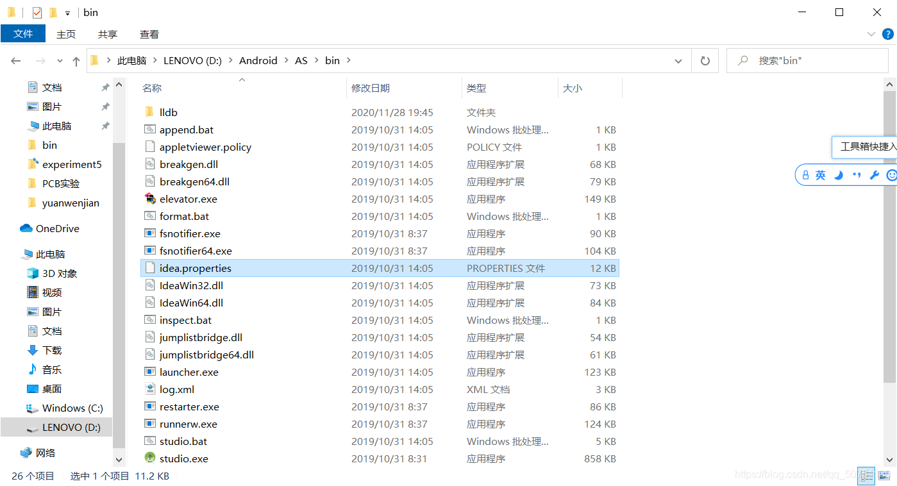Click the 下载 download arrow icon
Screen dimensions: 897x486
[33, 350]
